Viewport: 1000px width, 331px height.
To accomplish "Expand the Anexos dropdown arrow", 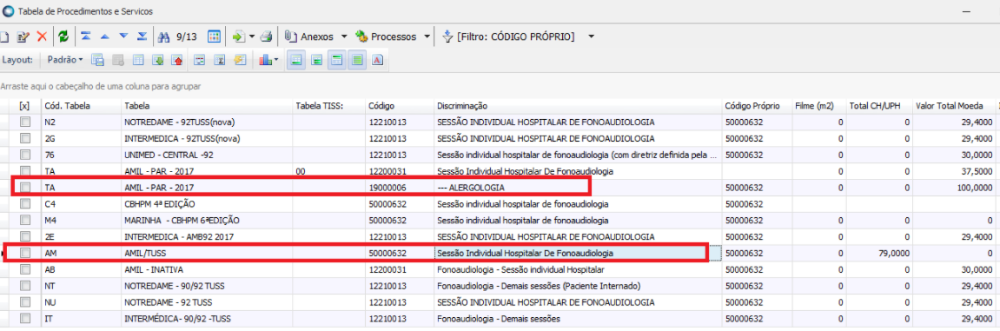I will pyautogui.click(x=344, y=37).
